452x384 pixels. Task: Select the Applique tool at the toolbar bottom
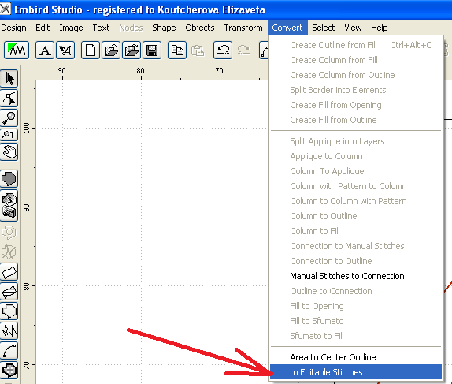coord(9,370)
